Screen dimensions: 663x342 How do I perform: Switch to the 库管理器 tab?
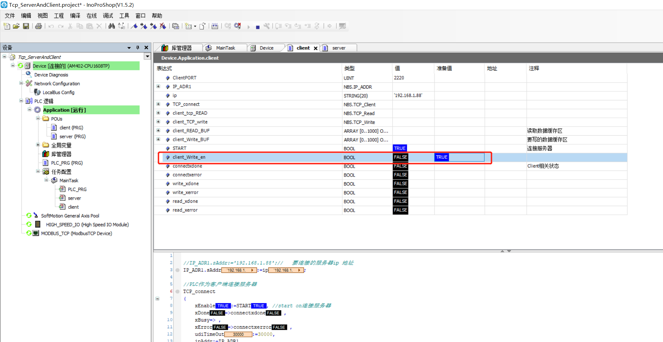coord(181,48)
